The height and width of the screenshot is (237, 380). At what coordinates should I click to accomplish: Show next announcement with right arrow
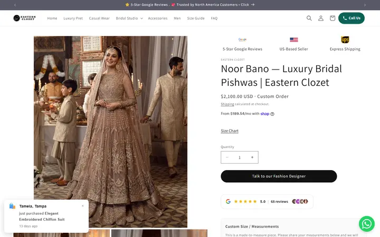(365, 5)
